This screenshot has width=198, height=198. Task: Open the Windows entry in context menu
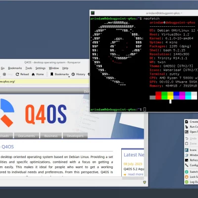pyautogui.click(x=191, y=155)
